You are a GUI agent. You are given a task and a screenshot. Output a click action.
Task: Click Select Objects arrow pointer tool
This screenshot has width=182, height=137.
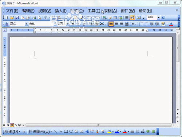click(x=24, y=131)
